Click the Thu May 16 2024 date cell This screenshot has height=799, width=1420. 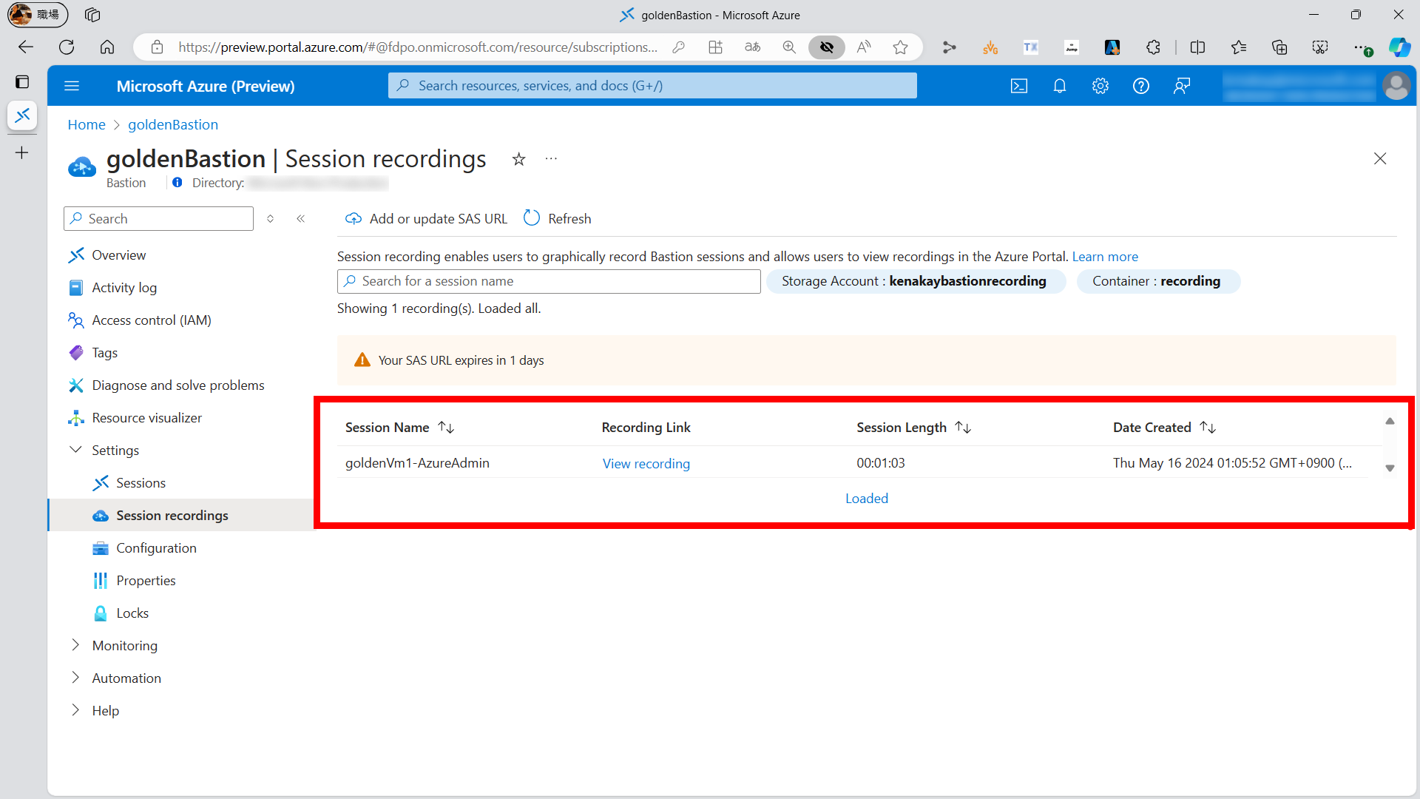pos(1232,463)
